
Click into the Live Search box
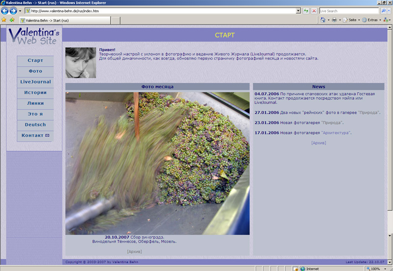pos(349,11)
